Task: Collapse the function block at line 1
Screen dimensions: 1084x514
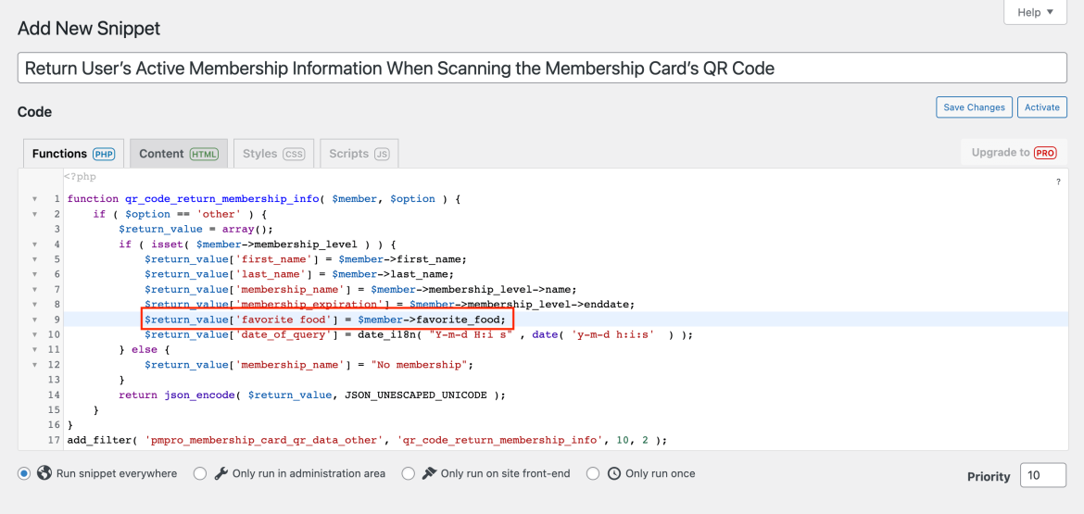Action: pos(34,199)
